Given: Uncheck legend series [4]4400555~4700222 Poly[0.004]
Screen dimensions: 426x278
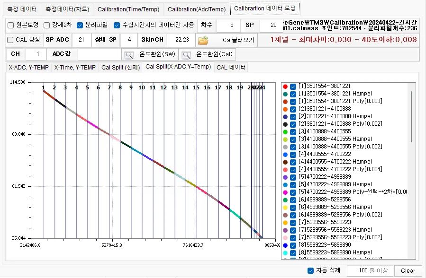Looking at the screenshot, I should tap(293, 170).
